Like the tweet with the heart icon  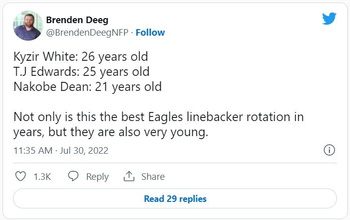pyautogui.click(x=21, y=176)
